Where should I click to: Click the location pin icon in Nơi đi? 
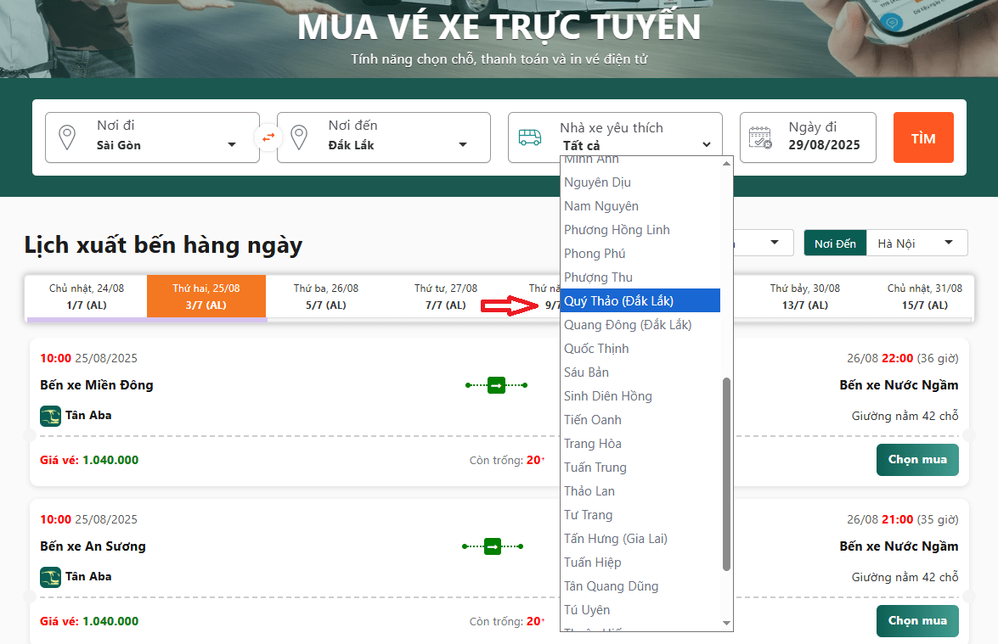67,137
